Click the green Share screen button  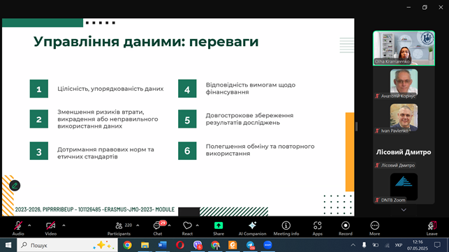219,228
